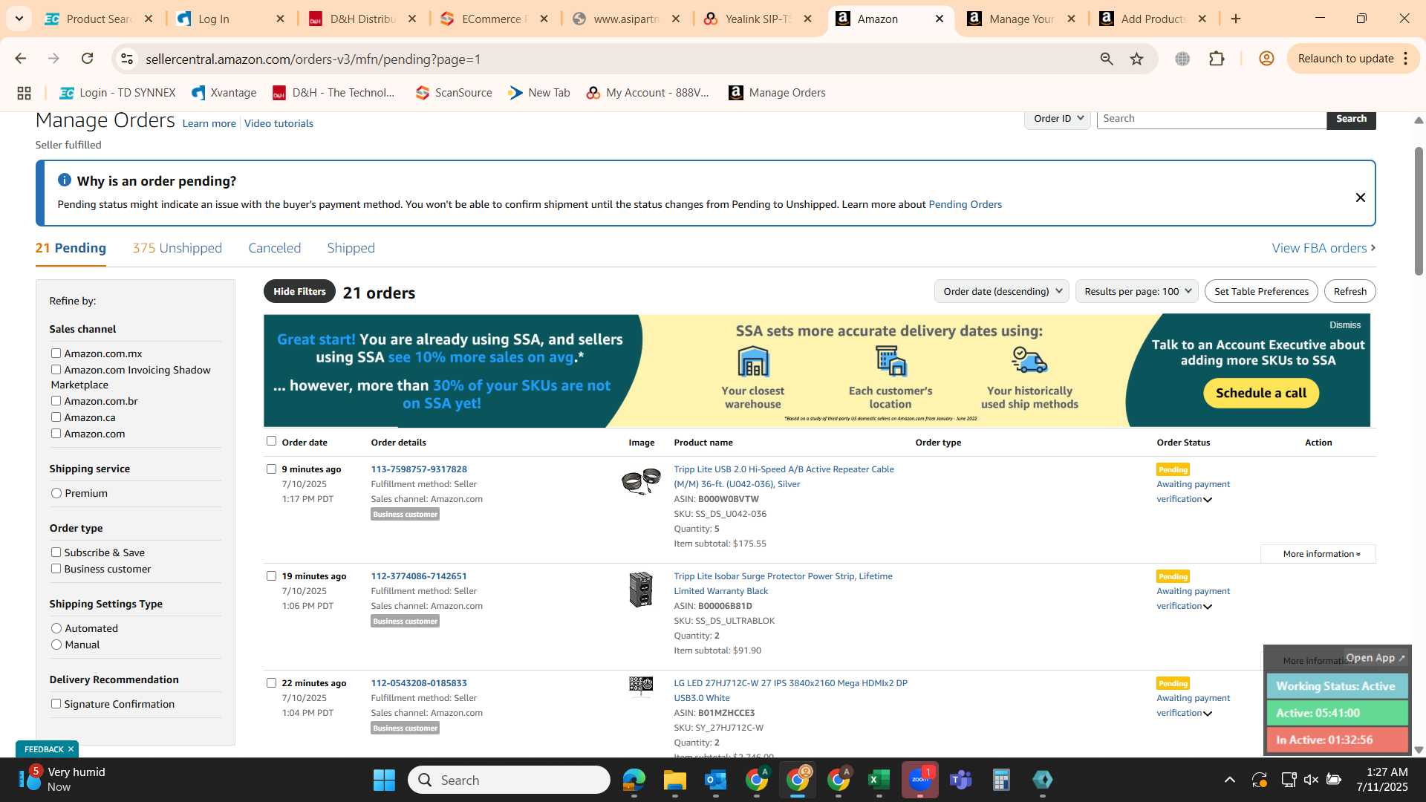This screenshot has height=802, width=1426.
Task: Open the Order ID search type dropdown
Action: pyautogui.click(x=1058, y=119)
